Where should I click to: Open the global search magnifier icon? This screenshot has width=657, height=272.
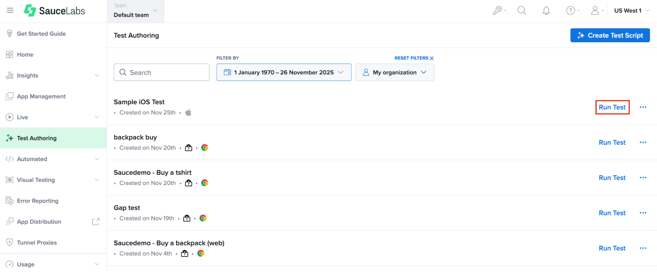click(522, 10)
